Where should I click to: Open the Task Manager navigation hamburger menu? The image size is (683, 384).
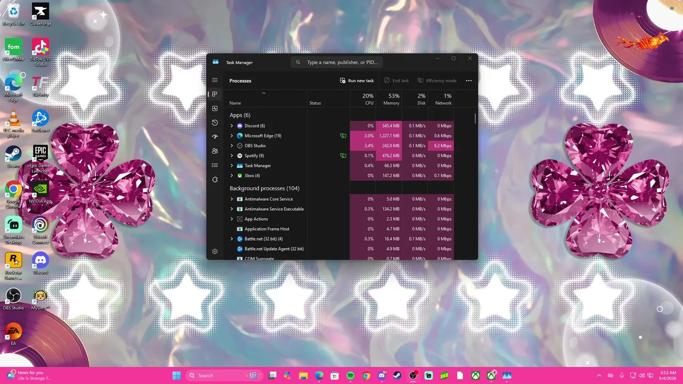coord(215,81)
